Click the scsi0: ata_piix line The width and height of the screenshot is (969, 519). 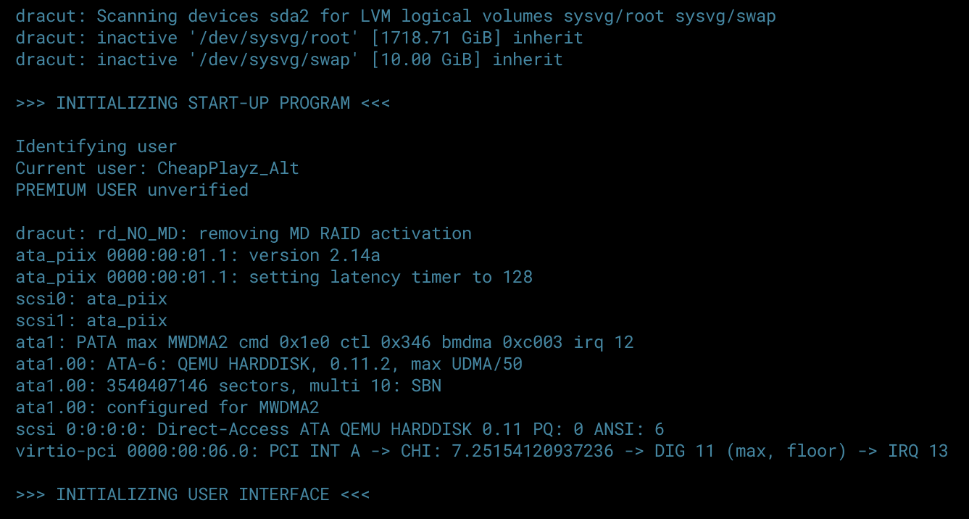coord(91,299)
